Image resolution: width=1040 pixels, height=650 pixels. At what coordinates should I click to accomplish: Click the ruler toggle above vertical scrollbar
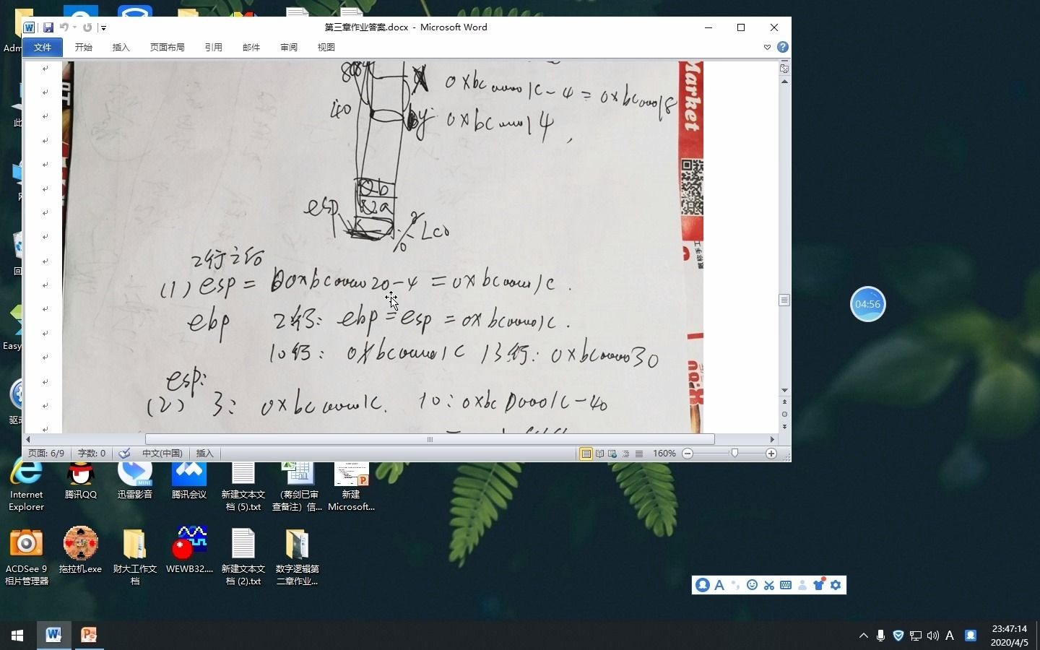784,69
